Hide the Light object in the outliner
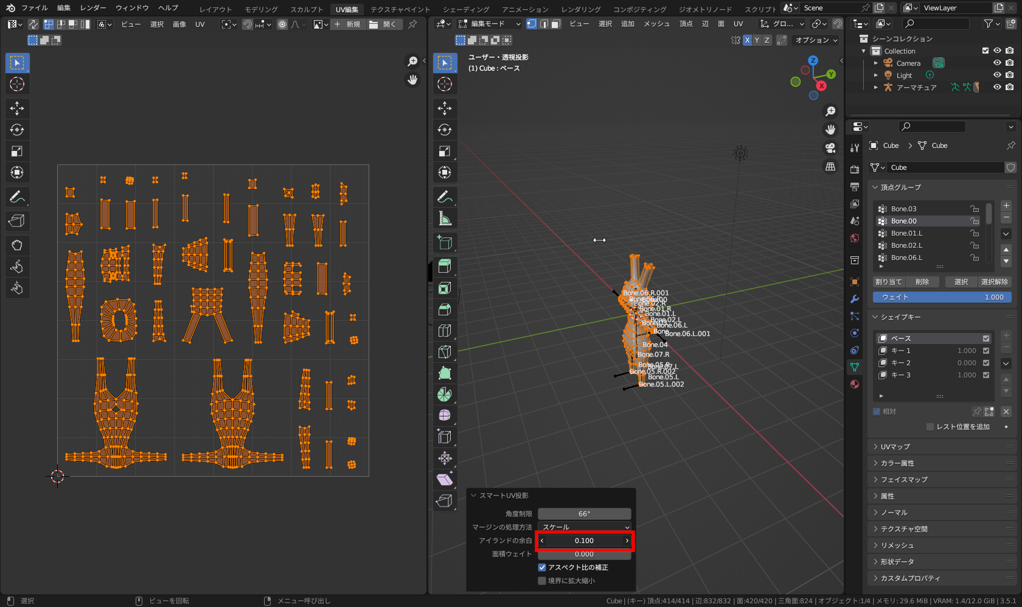1022x607 pixels. [x=996, y=74]
